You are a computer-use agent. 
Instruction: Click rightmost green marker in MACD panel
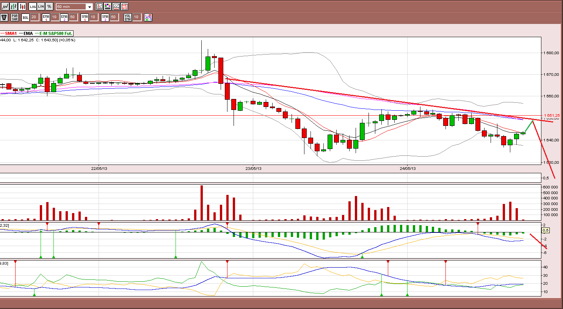[x=362, y=257]
